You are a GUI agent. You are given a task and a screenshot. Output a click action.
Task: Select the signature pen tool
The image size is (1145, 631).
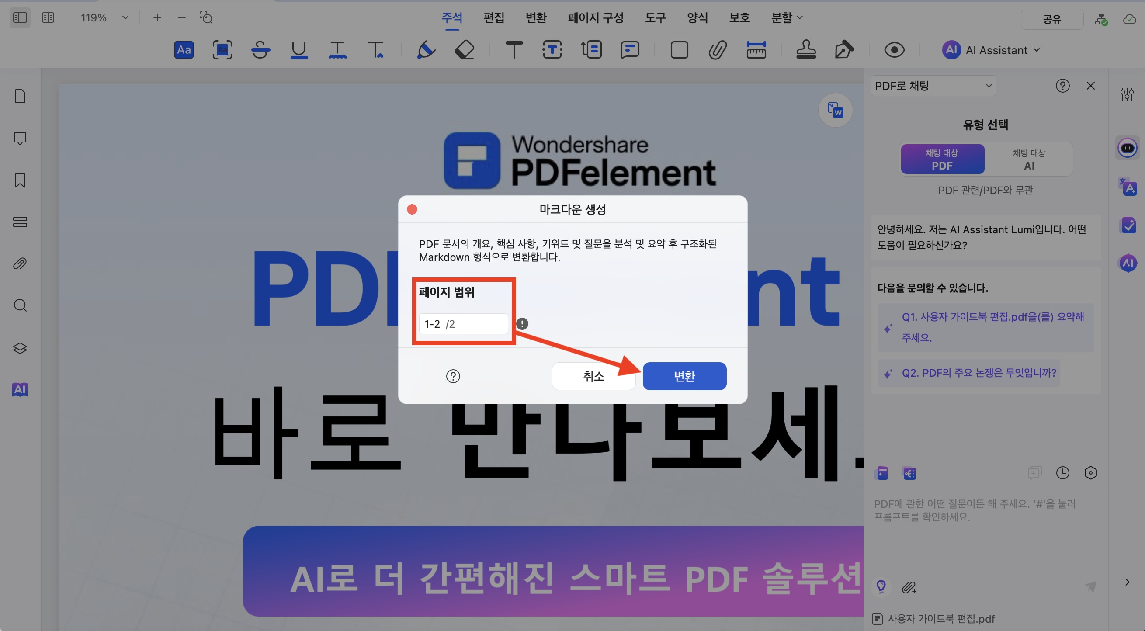click(843, 50)
